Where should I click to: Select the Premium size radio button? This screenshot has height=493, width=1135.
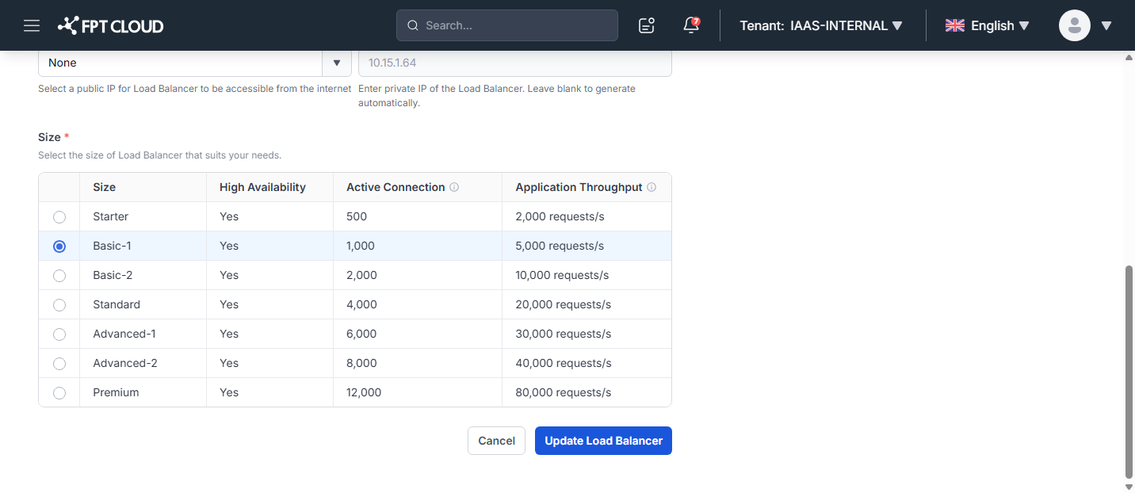coord(59,393)
